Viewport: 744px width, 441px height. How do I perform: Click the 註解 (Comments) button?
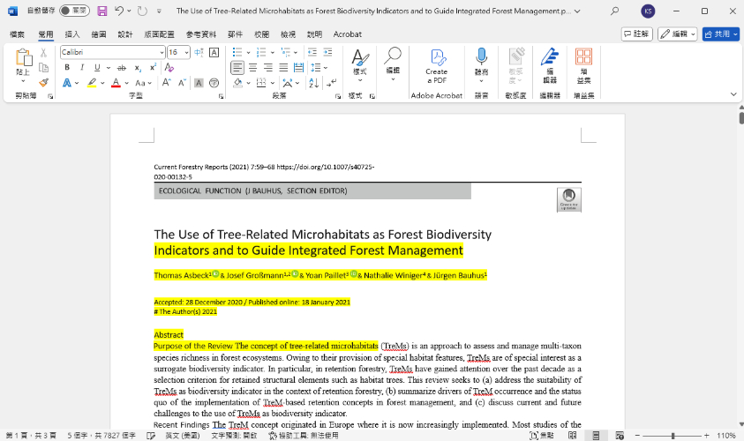(x=635, y=34)
